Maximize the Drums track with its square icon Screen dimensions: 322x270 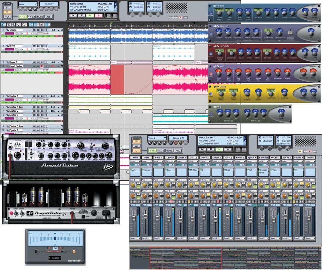point(62,30)
